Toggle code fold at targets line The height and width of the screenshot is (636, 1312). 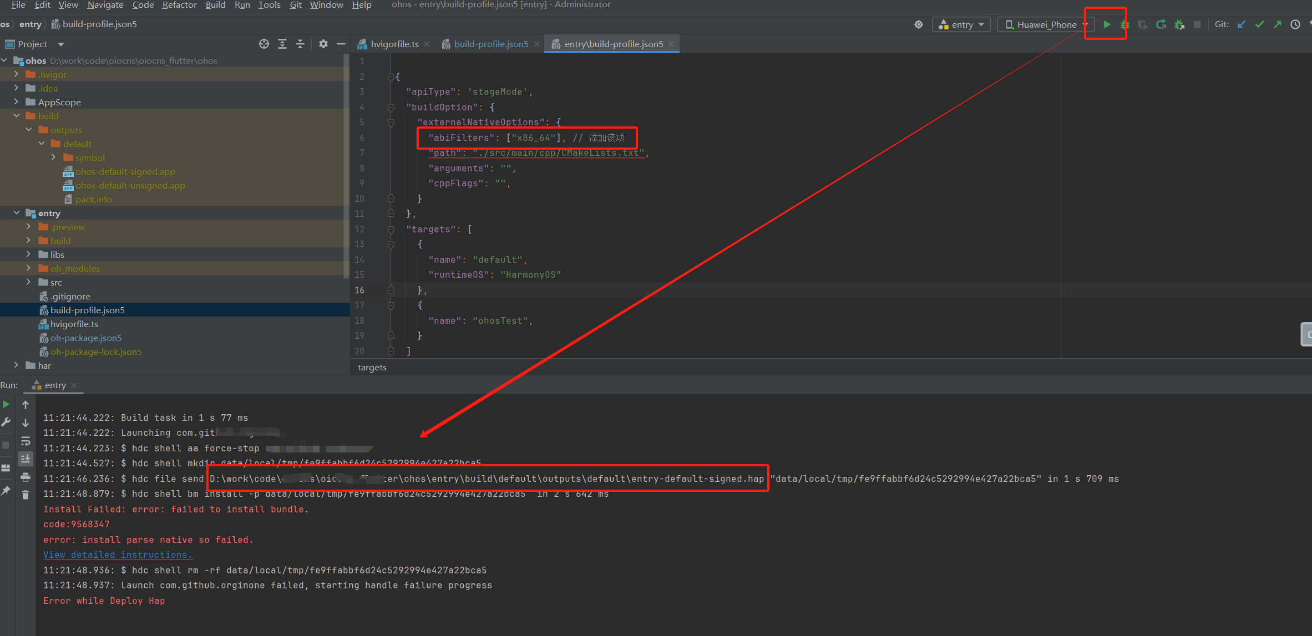point(391,230)
